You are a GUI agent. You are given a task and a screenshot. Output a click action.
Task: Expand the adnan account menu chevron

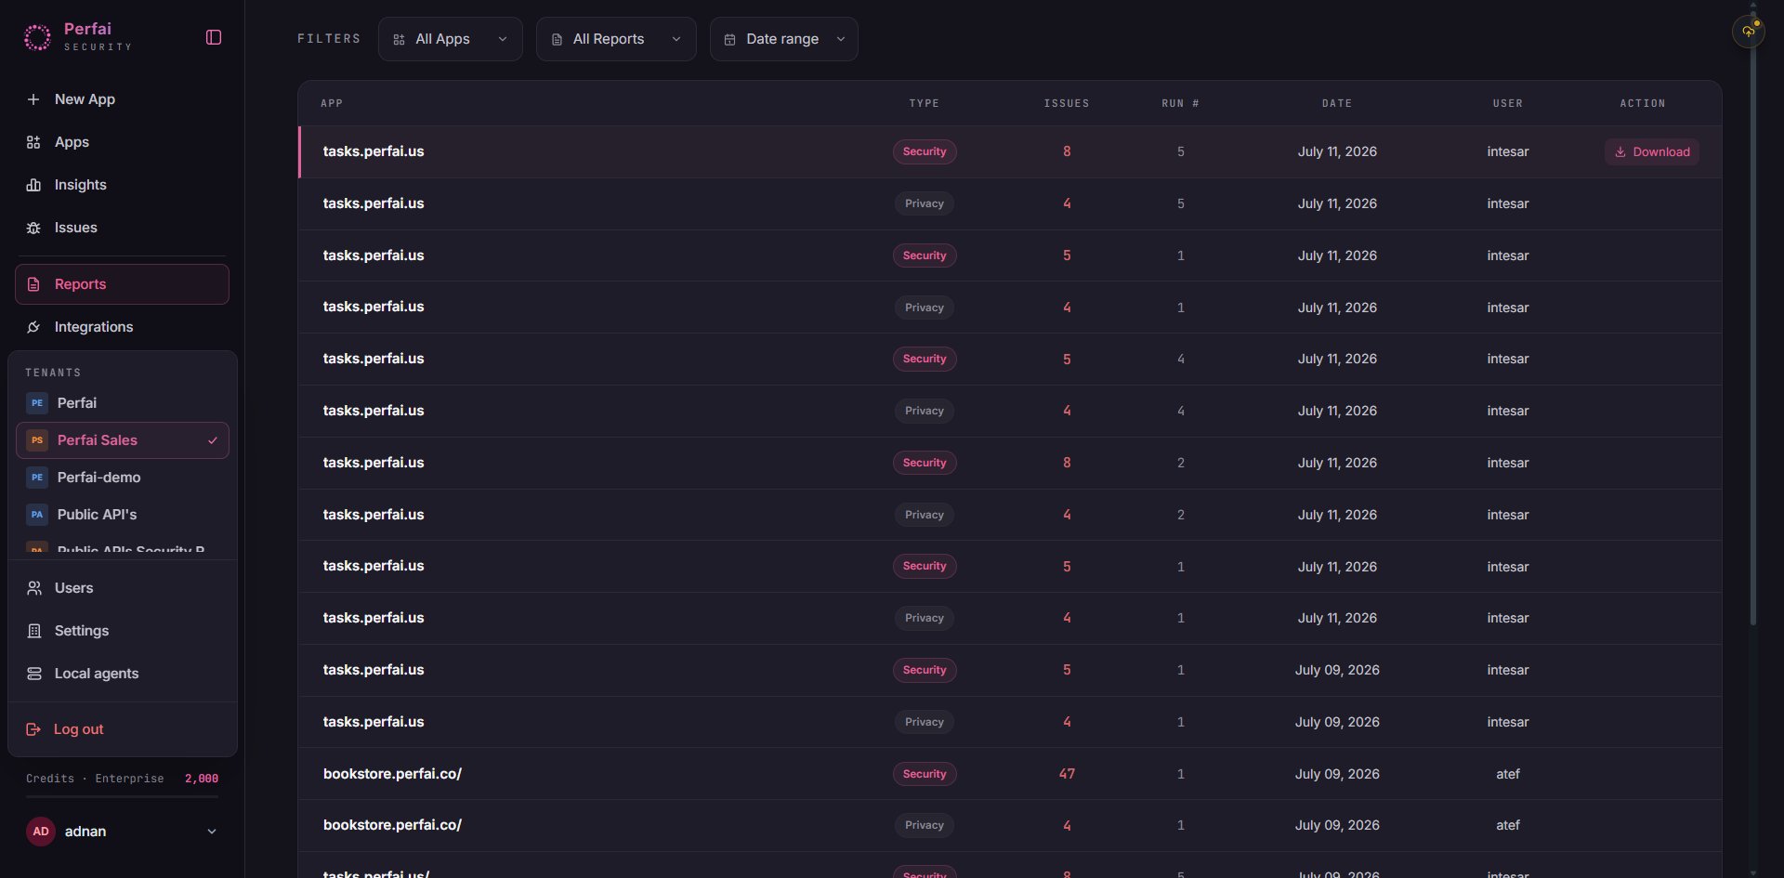pos(212,832)
